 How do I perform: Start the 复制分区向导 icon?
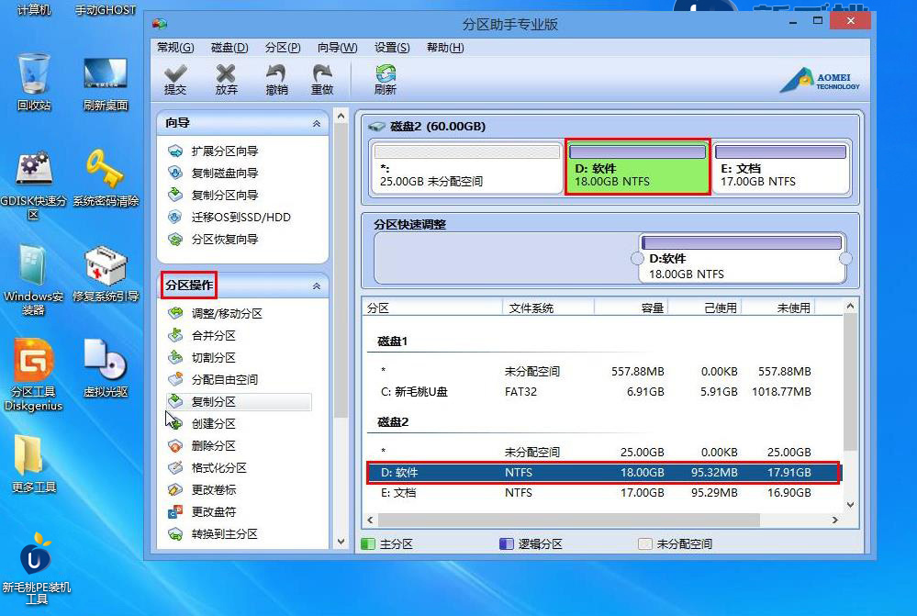pyautogui.click(x=175, y=195)
